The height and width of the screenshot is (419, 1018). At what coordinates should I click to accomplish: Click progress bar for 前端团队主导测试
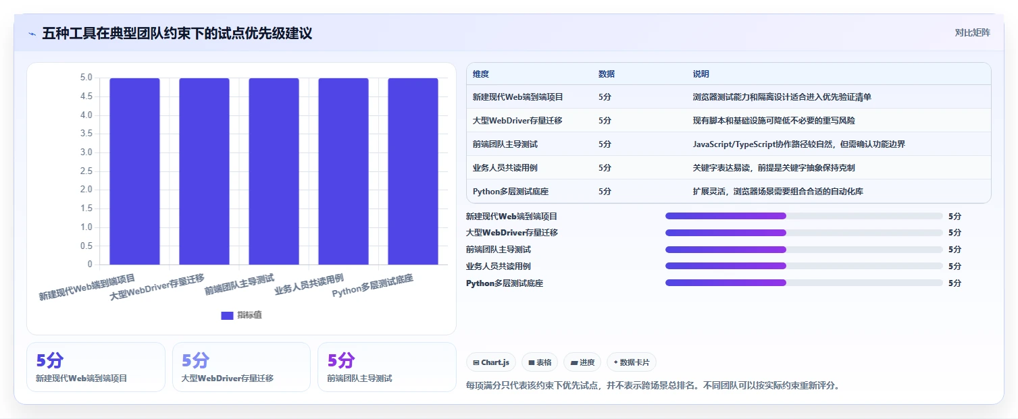click(804, 250)
